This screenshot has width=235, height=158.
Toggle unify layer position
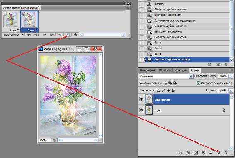point(165,83)
